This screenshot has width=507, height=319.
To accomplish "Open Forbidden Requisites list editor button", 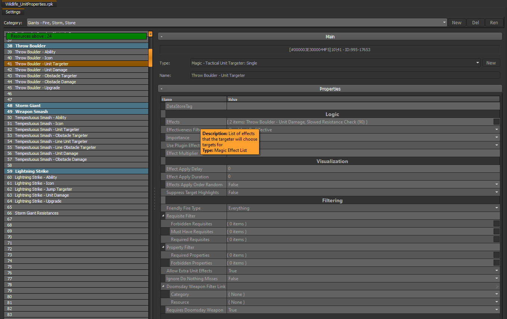I will (496, 223).
